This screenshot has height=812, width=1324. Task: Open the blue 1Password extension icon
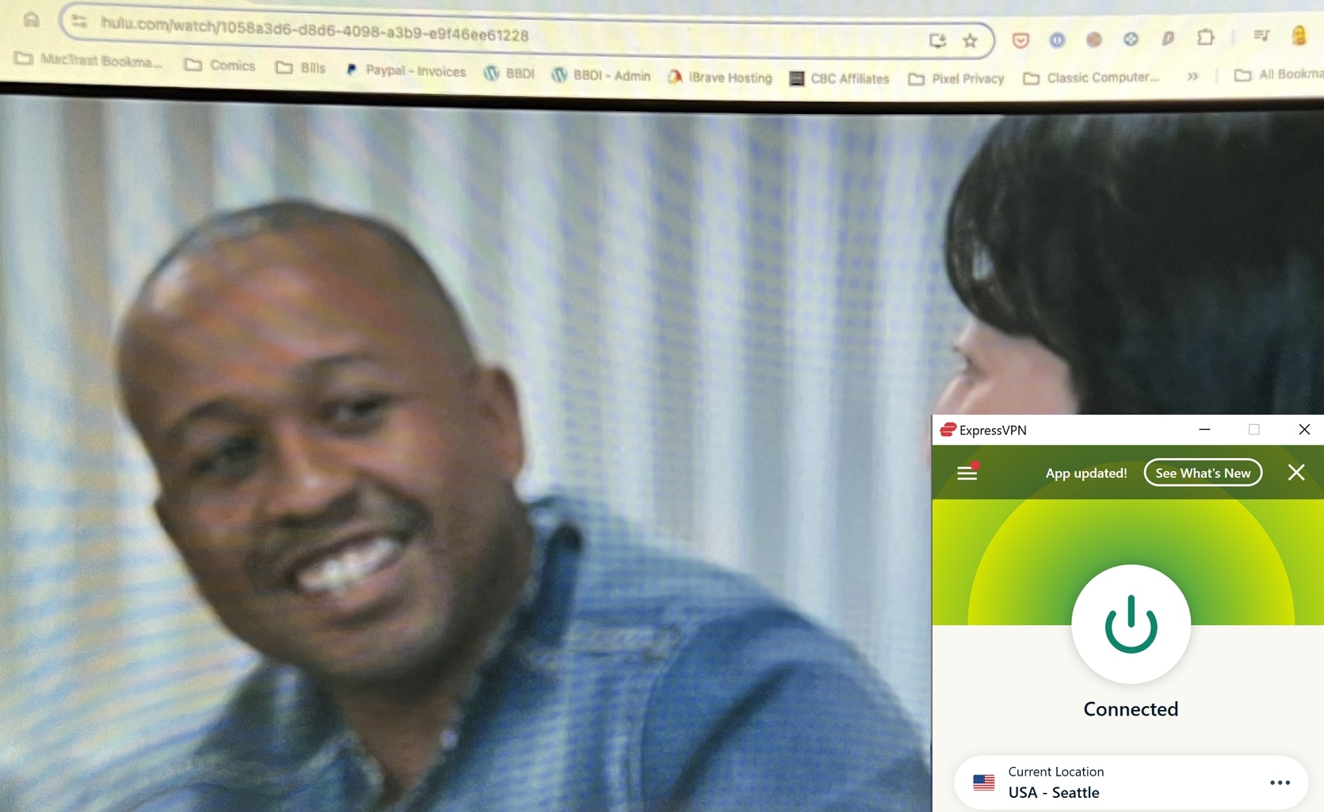click(1057, 40)
